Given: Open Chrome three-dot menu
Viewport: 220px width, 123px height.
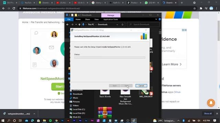Looking at the screenshot, I should click(x=217, y=8).
